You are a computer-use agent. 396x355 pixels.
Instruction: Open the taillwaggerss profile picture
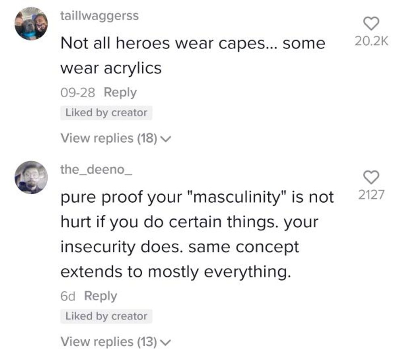31,24
